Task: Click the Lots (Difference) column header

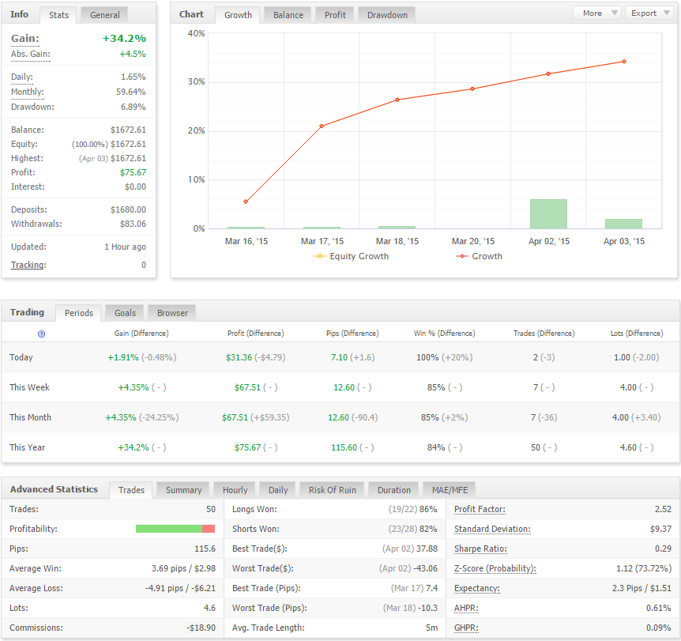Action: tap(637, 334)
